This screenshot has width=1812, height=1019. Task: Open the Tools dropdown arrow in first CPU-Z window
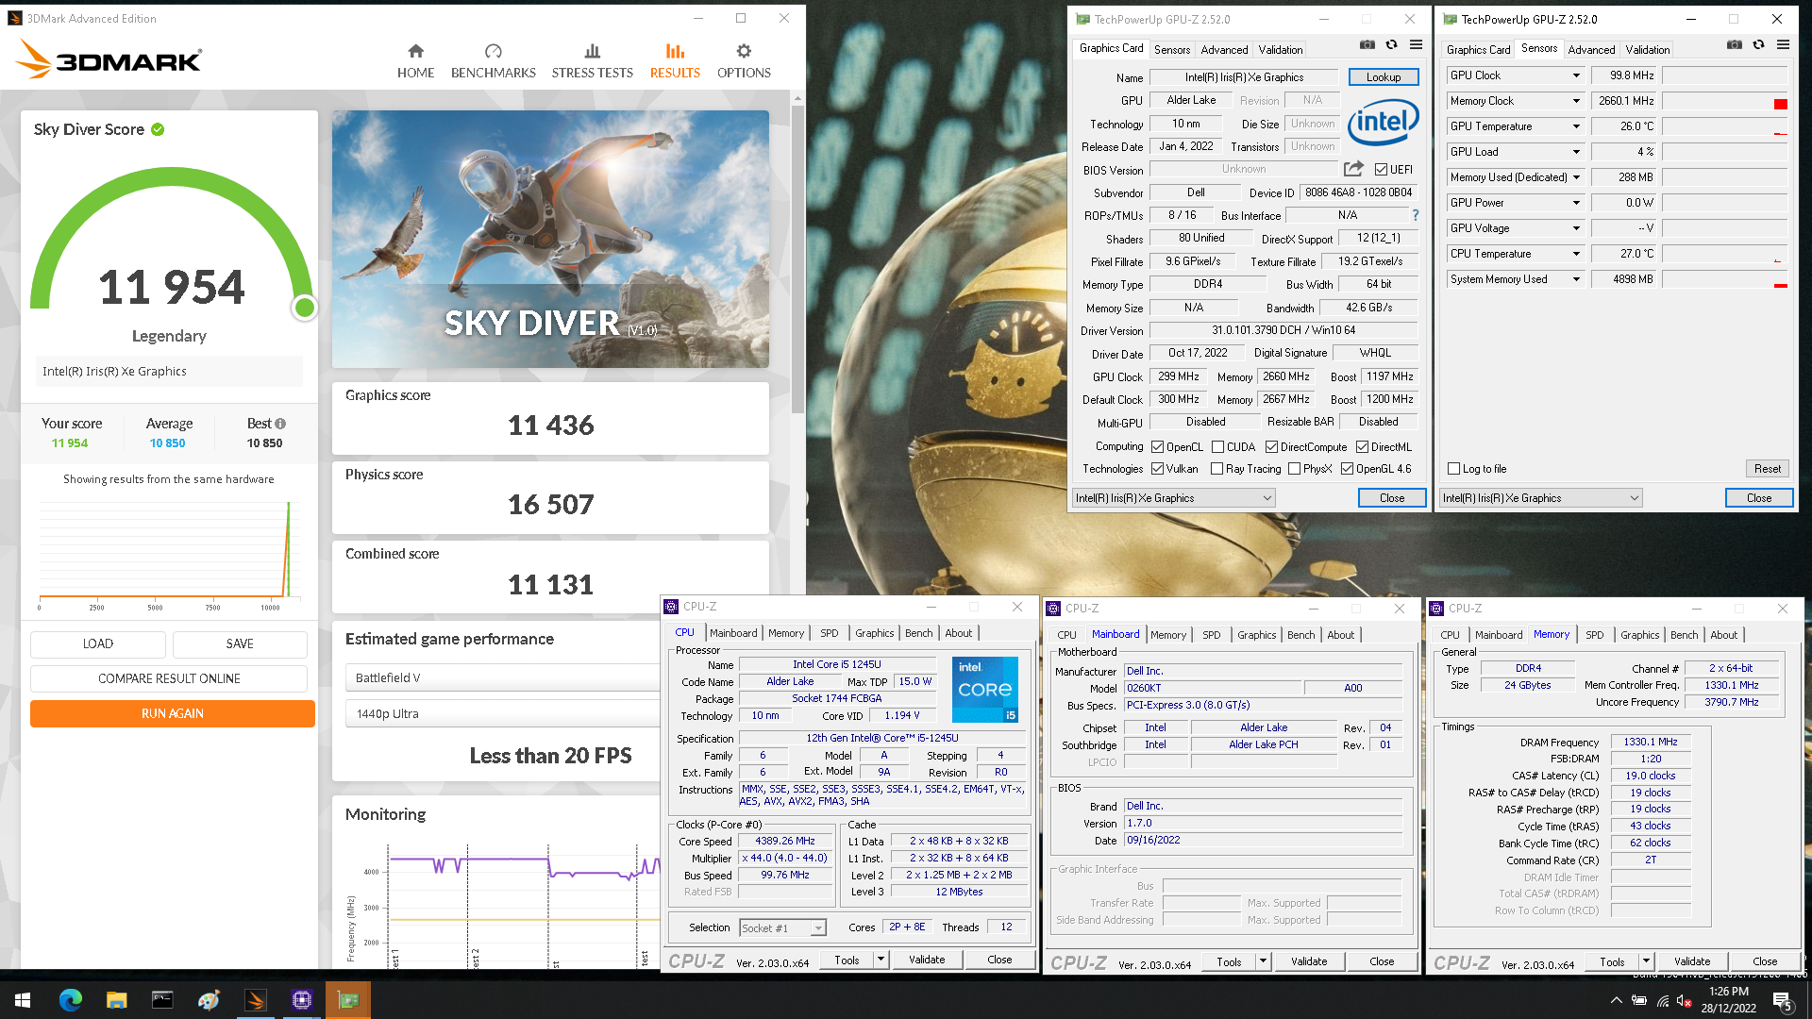[x=881, y=960]
